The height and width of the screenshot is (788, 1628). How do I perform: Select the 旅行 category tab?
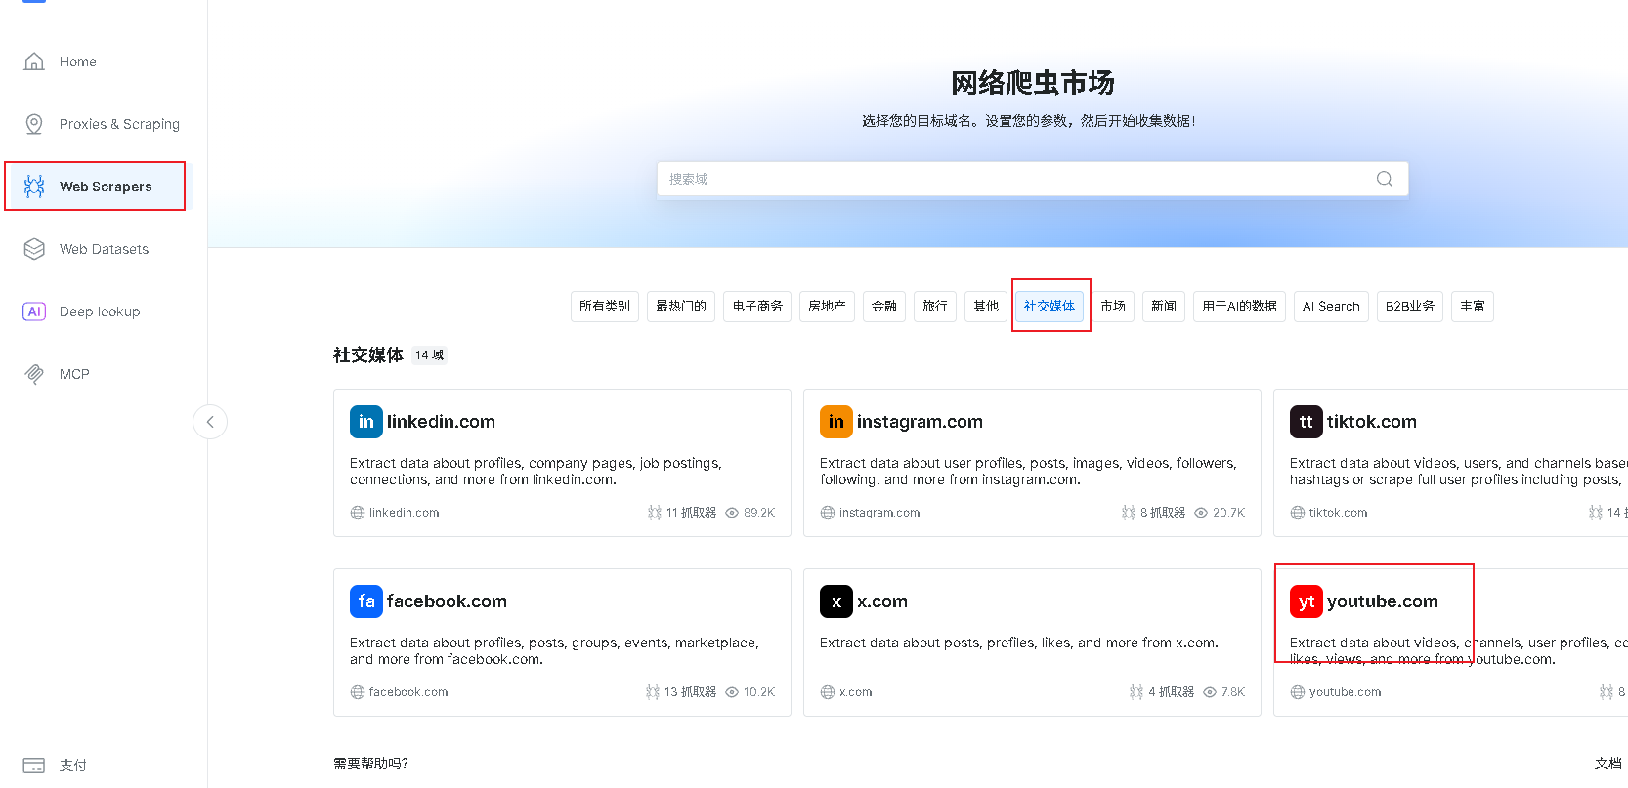[935, 307]
